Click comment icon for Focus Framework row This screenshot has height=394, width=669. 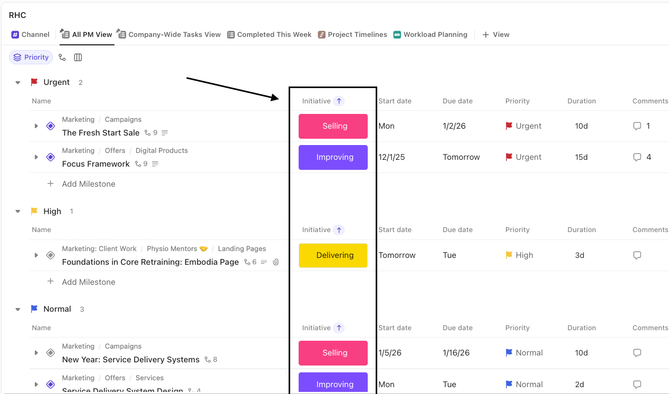(x=637, y=157)
